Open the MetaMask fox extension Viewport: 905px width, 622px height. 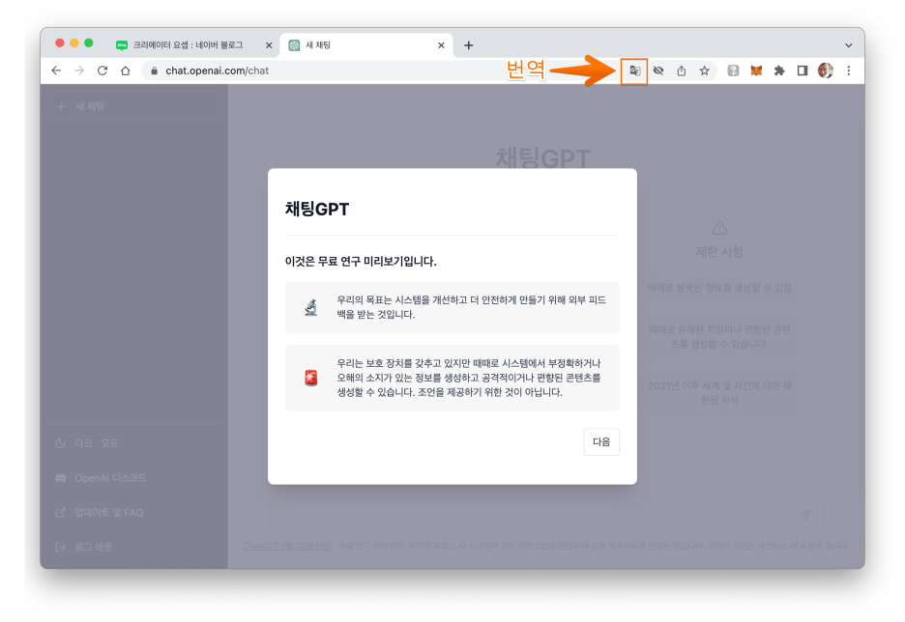(x=756, y=71)
